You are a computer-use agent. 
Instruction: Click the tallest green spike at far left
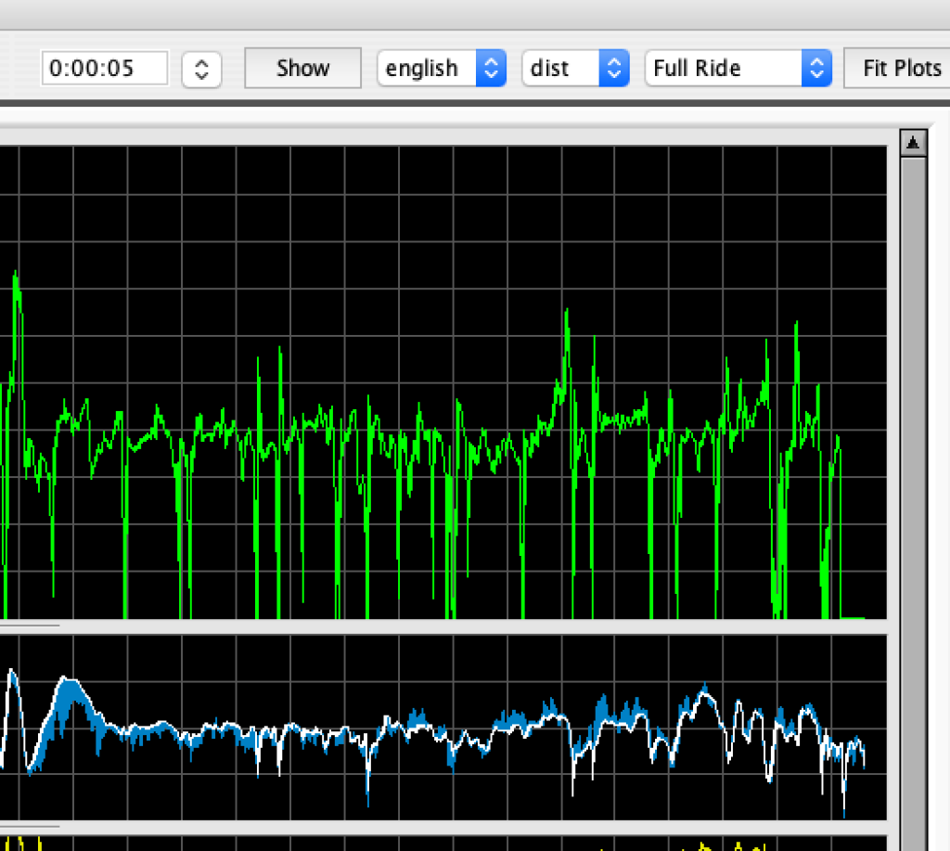pyautogui.click(x=16, y=278)
